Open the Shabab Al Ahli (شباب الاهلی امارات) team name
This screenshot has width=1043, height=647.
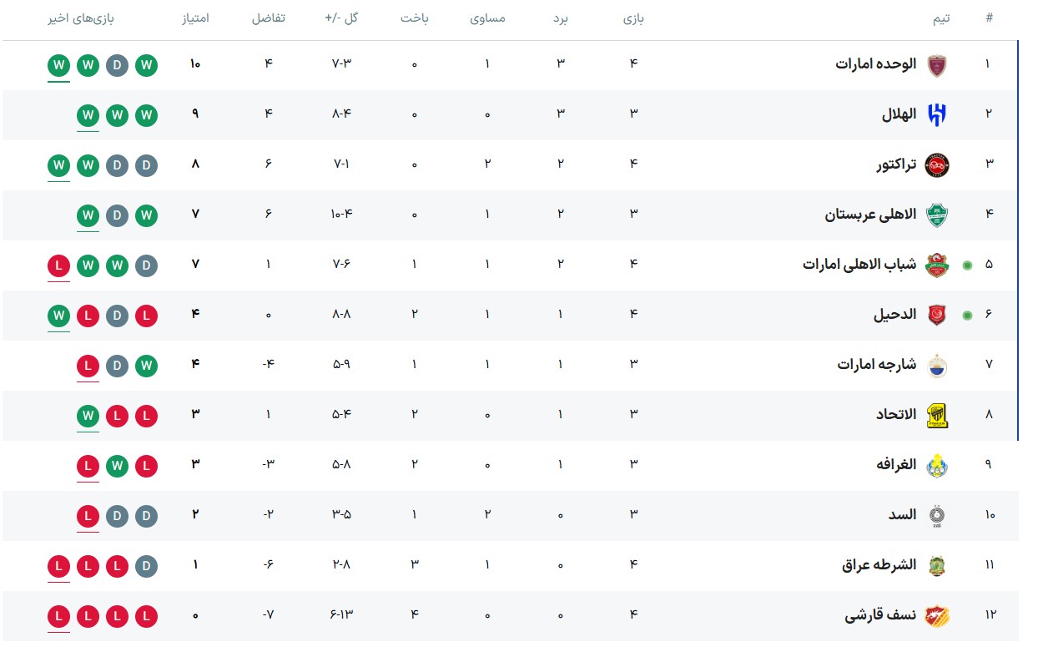pos(859,265)
